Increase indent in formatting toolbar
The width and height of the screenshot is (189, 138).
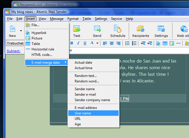pyautogui.click(x=150, y=43)
